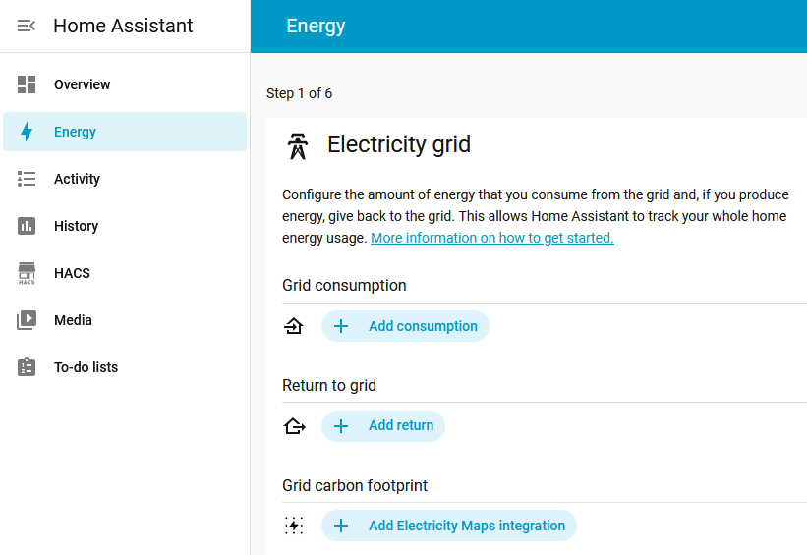Click the return to grid home export icon
Screen dimensions: 807x555
pyautogui.click(x=294, y=426)
